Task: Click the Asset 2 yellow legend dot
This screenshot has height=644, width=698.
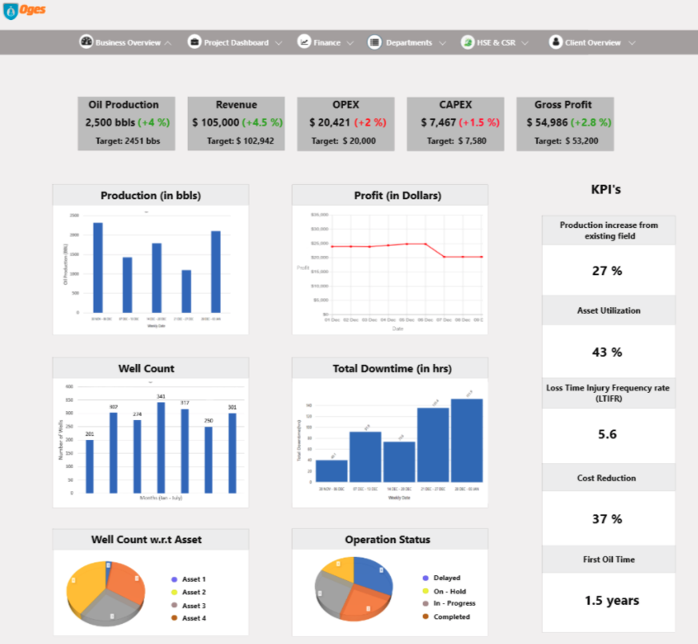Action: click(x=174, y=592)
